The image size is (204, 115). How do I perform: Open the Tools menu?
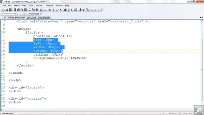(31, 6)
